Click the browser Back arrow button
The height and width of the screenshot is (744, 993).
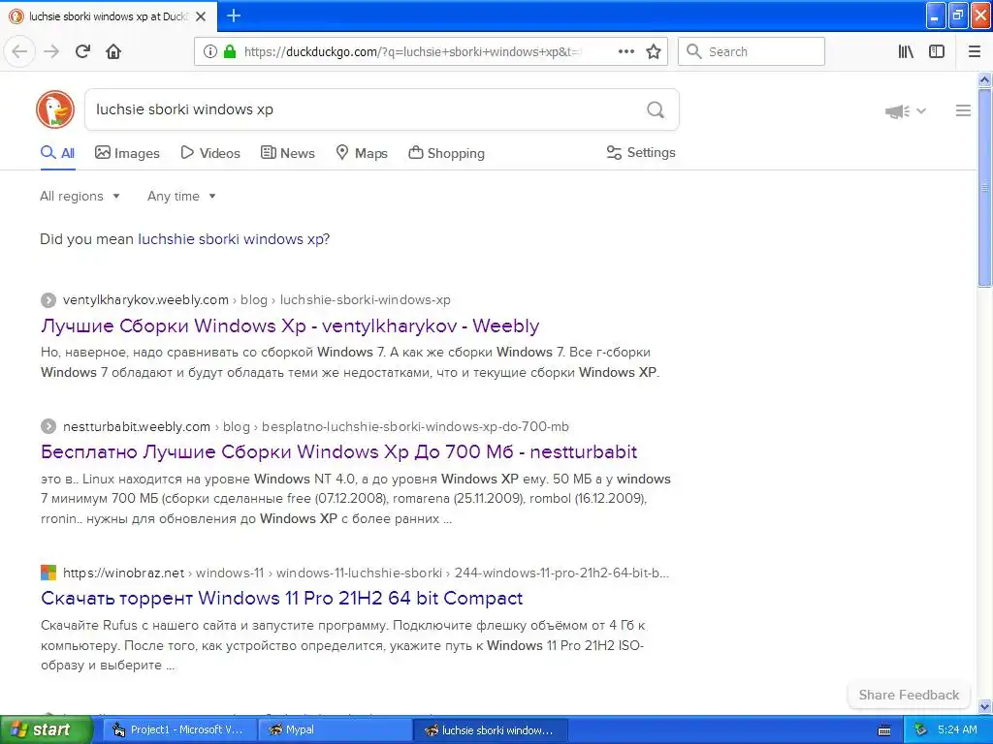19,51
